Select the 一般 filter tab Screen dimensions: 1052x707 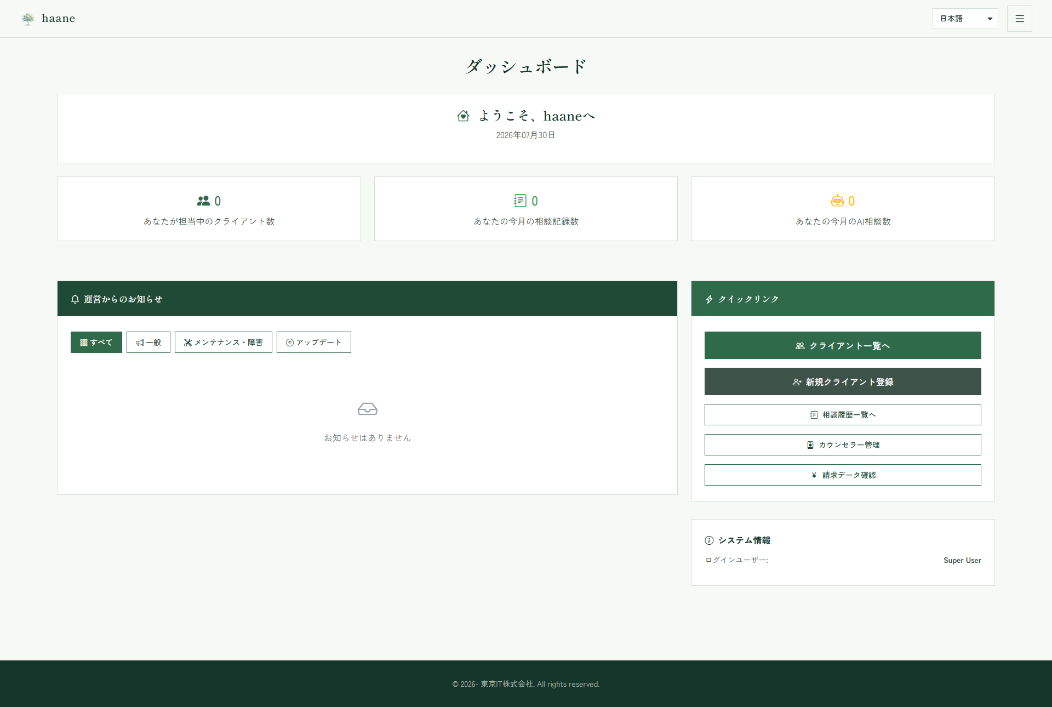pyautogui.click(x=148, y=343)
